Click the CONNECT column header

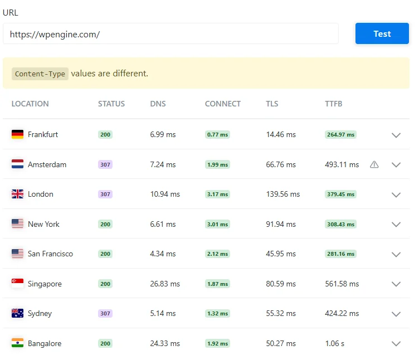tap(223, 104)
